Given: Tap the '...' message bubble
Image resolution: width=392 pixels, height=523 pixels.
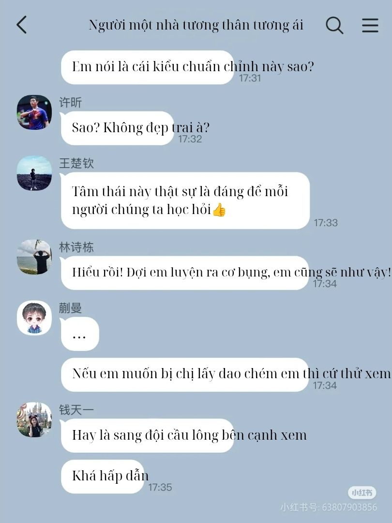Looking at the screenshot, I should 80,334.
